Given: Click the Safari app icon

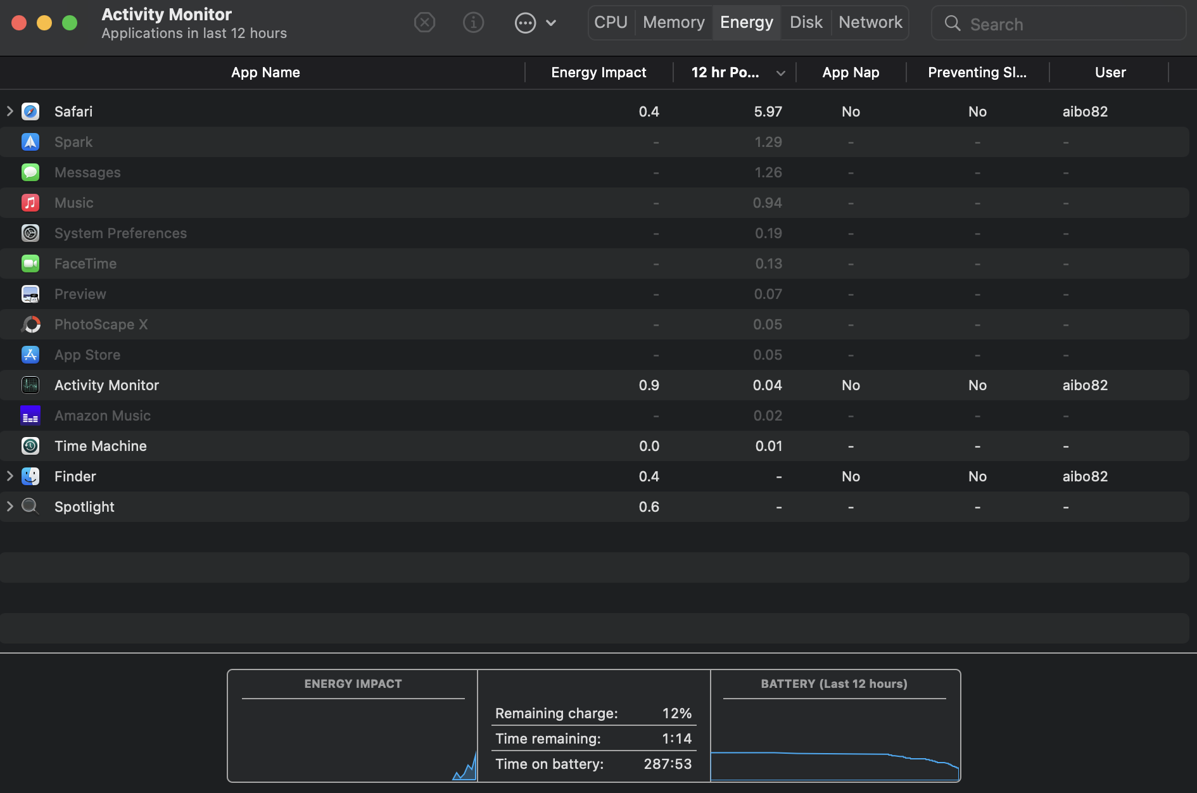Looking at the screenshot, I should pos(30,111).
